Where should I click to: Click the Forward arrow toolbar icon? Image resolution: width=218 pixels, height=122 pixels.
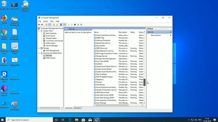click(x=42, y=25)
